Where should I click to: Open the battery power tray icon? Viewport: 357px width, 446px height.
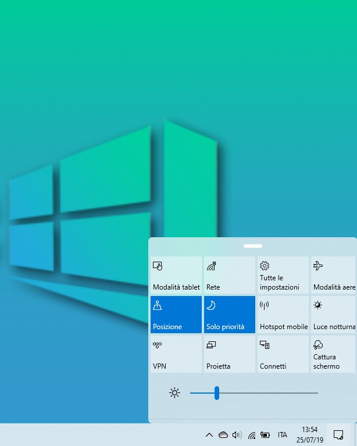265,434
